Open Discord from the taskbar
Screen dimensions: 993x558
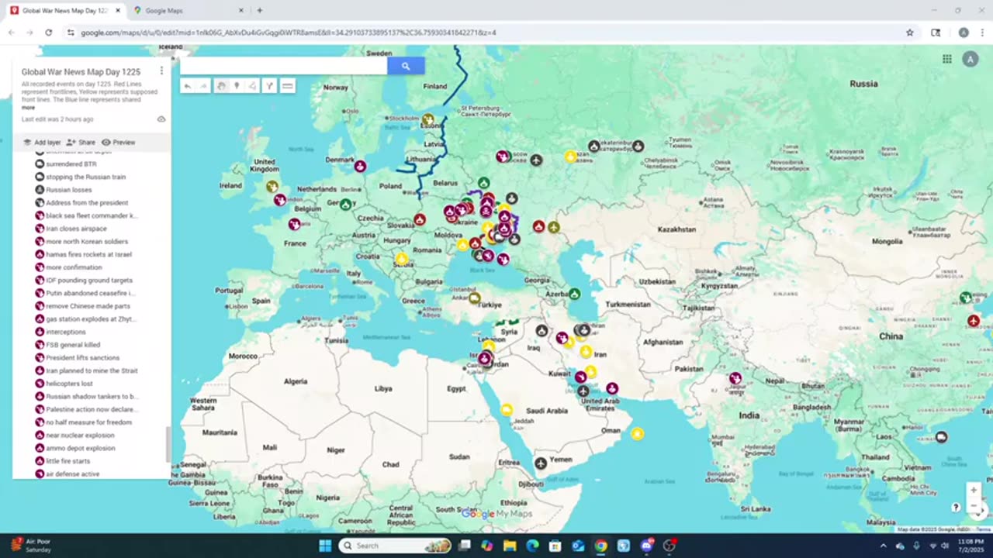coord(646,546)
